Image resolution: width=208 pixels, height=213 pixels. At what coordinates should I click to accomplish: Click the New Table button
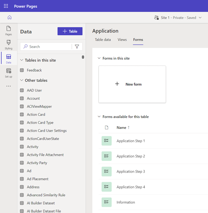[x=70, y=31]
